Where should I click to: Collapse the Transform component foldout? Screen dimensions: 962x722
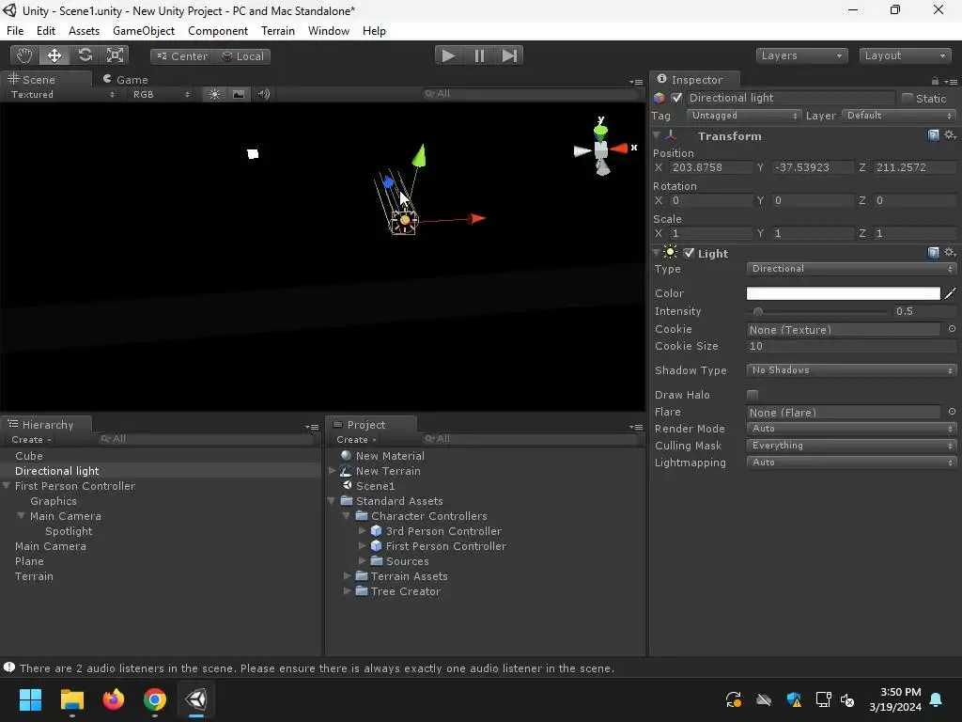coord(657,135)
